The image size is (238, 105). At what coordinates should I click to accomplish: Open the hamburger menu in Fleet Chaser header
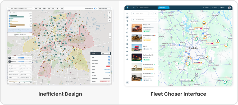click(134, 8)
